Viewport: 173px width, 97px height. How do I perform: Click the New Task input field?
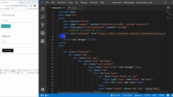(x=18, y=20)
